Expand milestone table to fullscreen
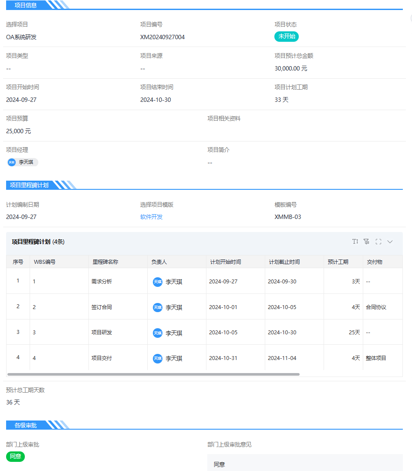This screenshot has height=471, width=412. pyautogui.click(x=378, y=242)
